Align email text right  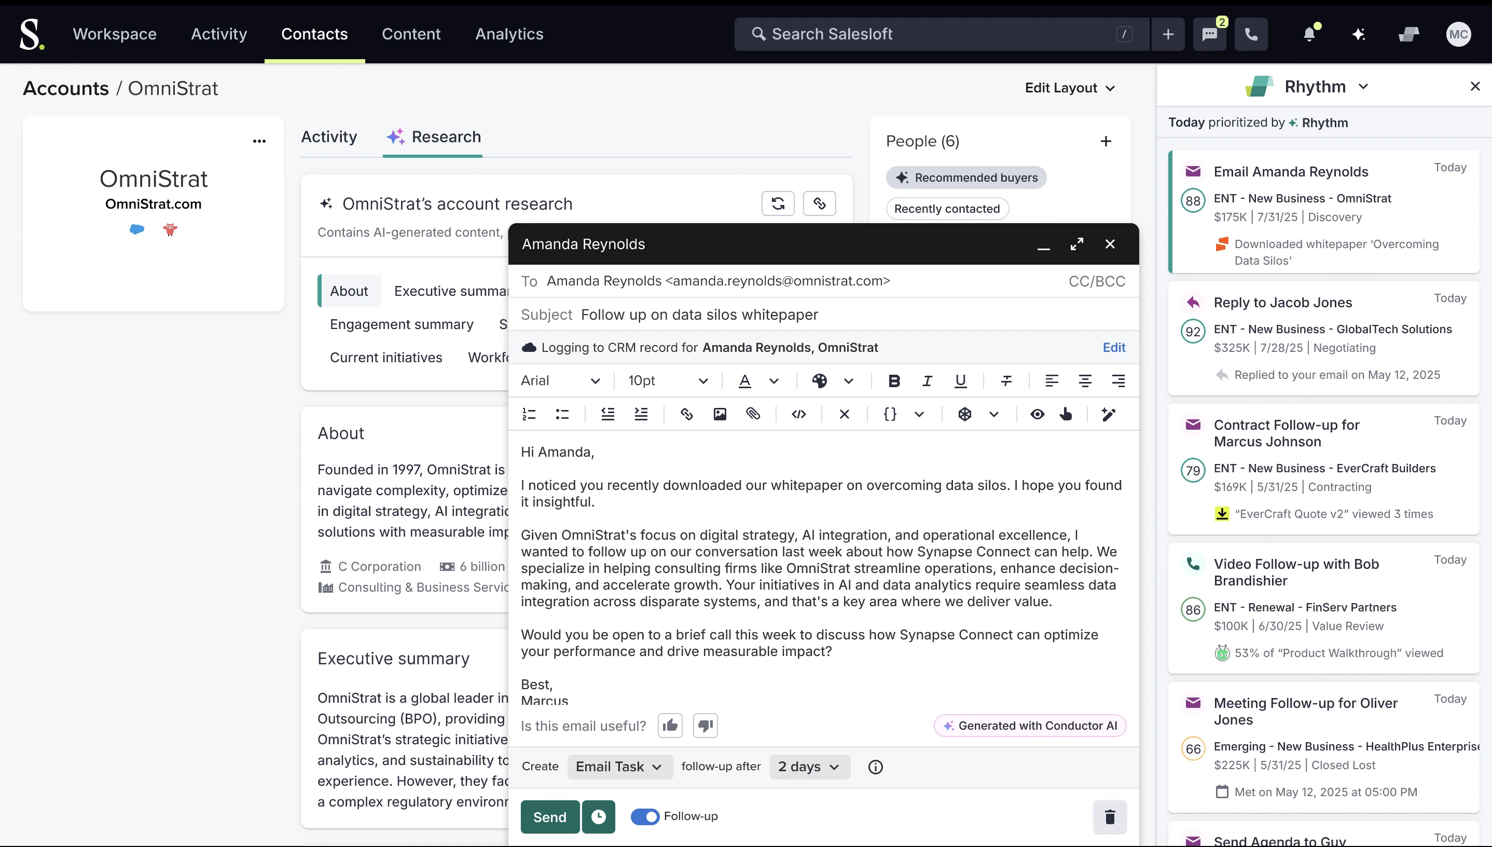[1118, 381]
